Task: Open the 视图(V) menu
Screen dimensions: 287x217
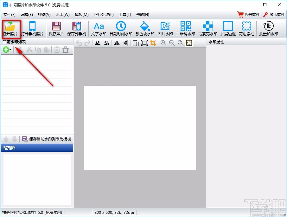Action: [44, 15]
